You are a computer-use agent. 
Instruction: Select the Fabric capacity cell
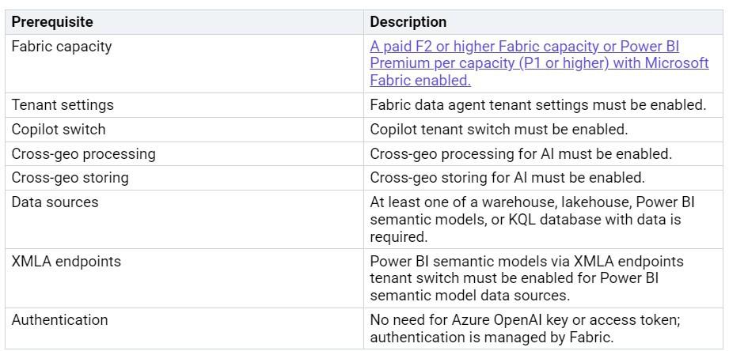(61, 47)
